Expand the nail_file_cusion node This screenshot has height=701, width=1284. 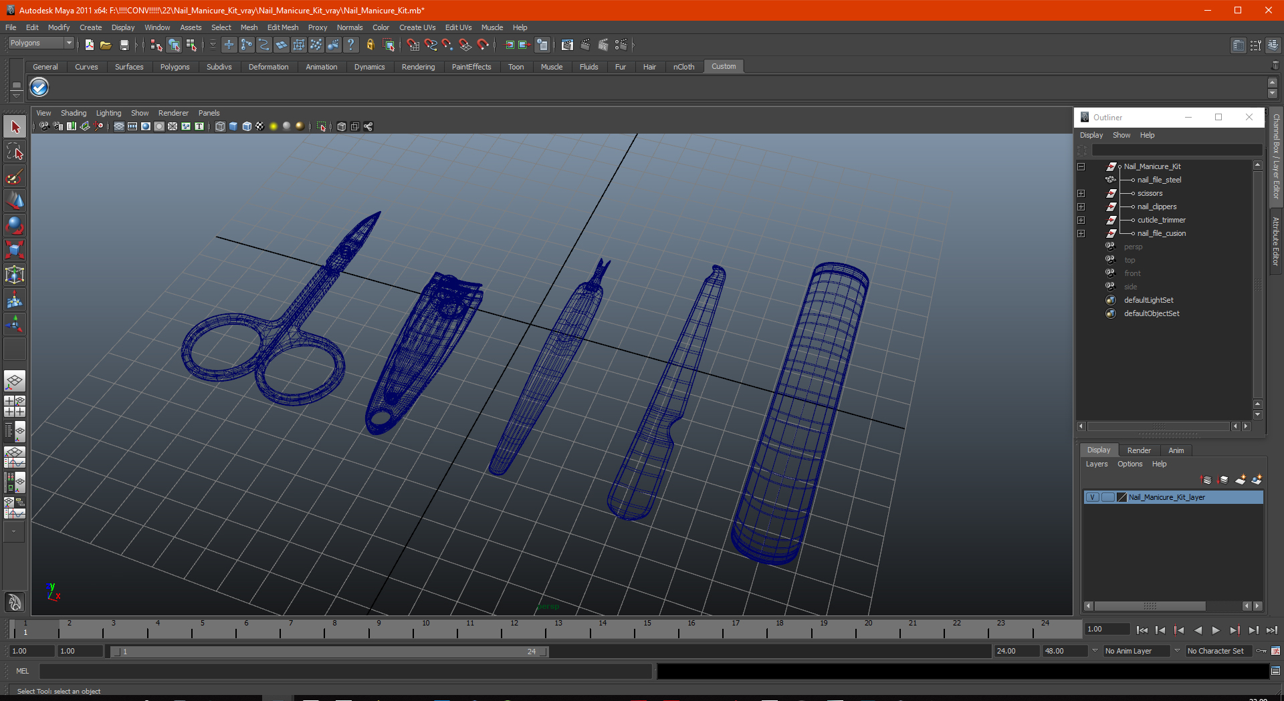pos(1081,233)
